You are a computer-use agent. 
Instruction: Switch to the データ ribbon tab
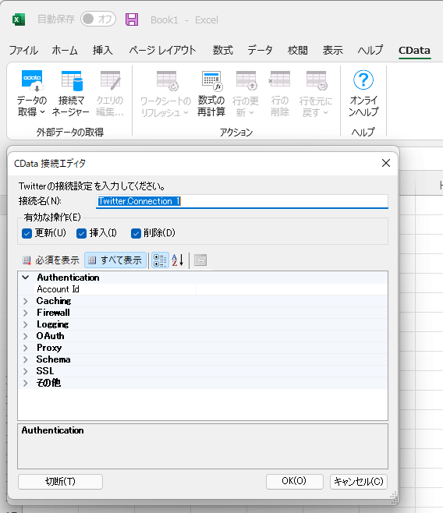pyautogui.click(x=260, y=51)
